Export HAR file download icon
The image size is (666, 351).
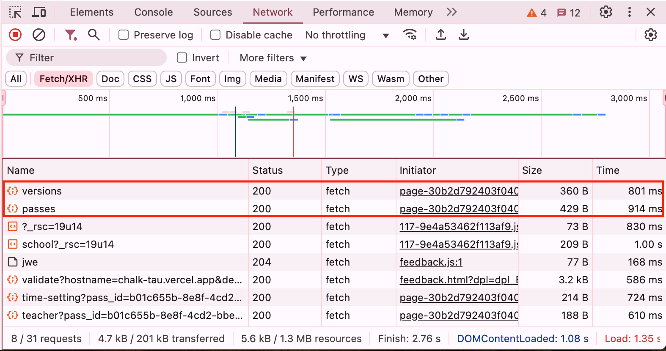pos(464,35)
